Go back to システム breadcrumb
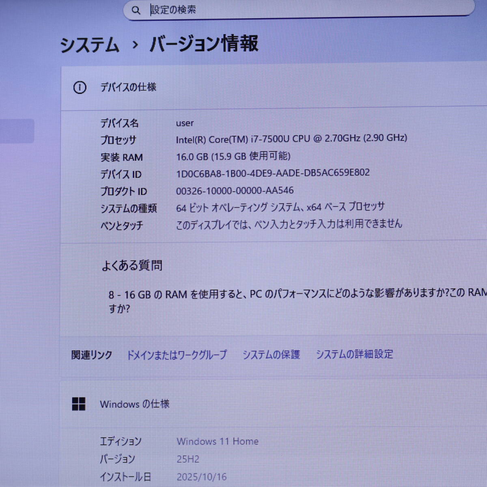Viewport: 487px width, 487px height. (x=90, y=45)
